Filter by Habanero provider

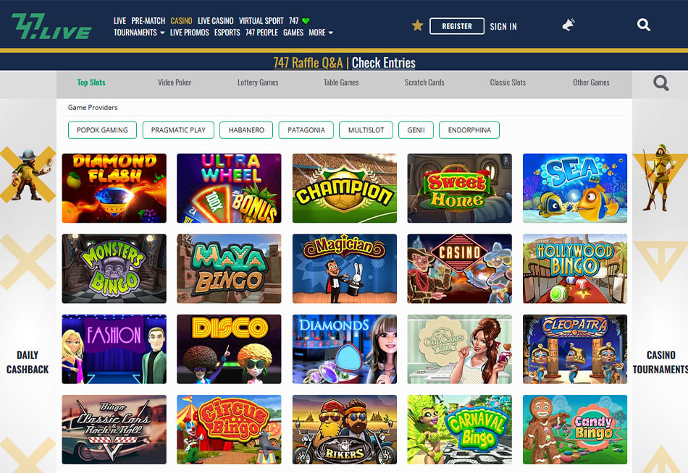pyautogui.click(x=246, y=130)
